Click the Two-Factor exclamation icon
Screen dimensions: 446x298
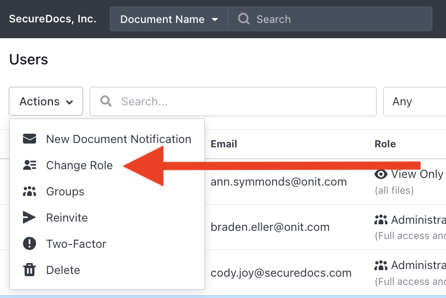pyautogui.click(x=30, y=243)
